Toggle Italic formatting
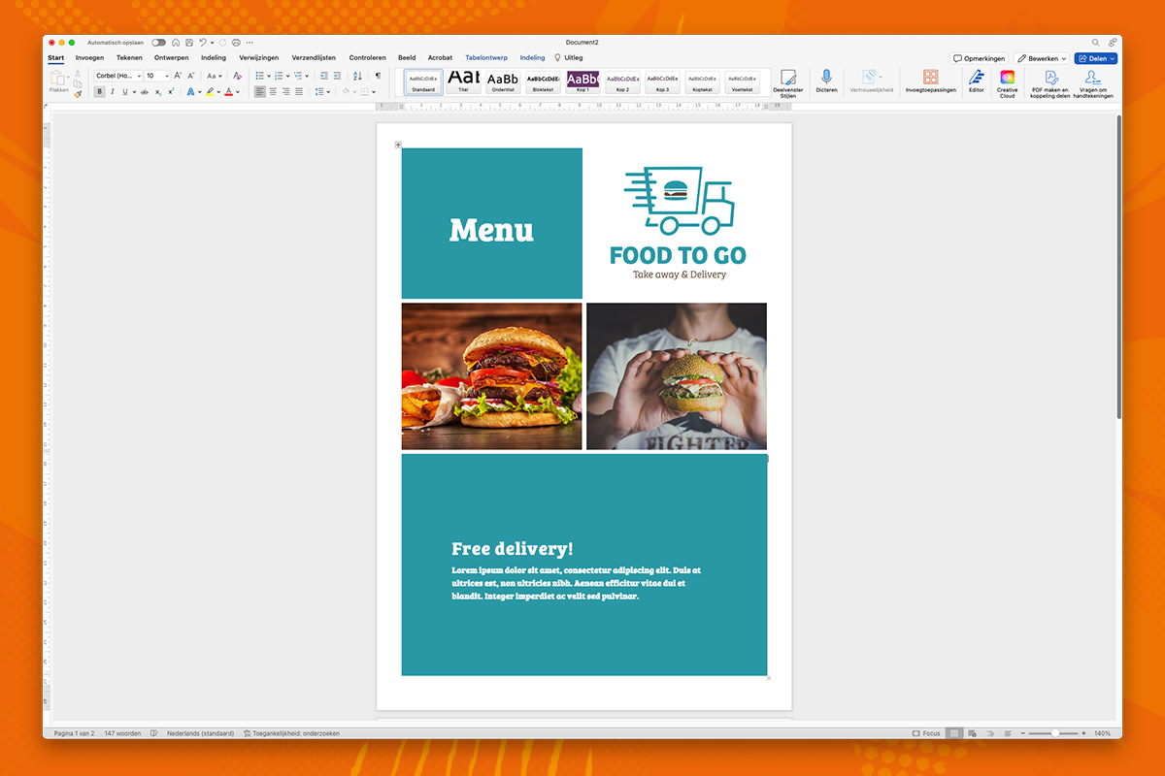The image size is (1165, 776). pyautogui.click(x=113, y=92)
